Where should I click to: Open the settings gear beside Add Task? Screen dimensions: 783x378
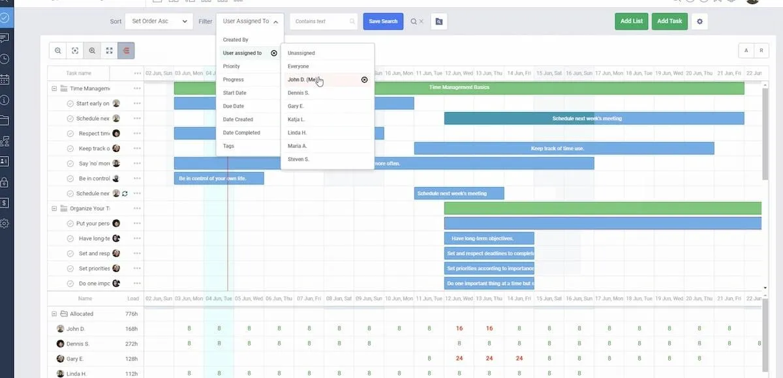(699, 22)
